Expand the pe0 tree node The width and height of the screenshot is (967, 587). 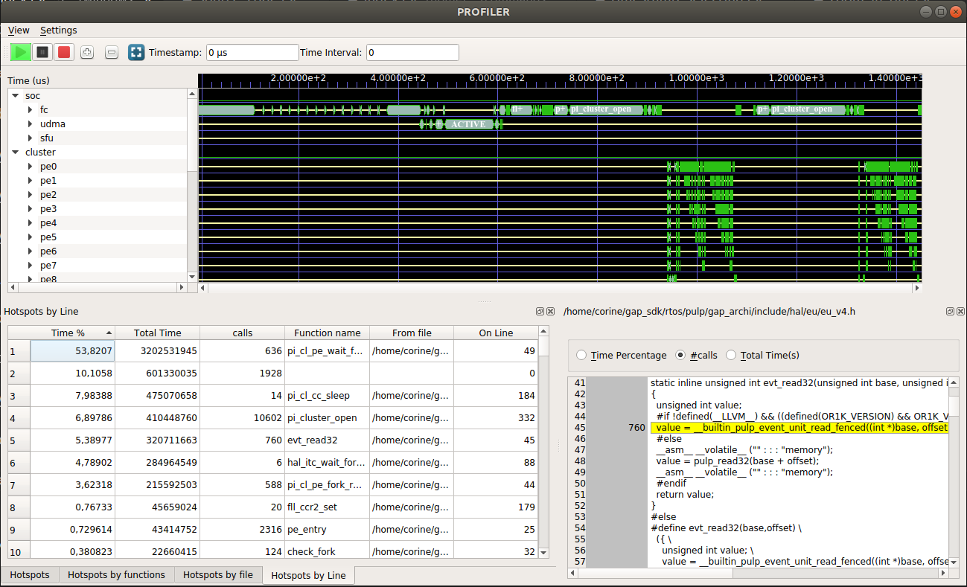coord(31,167)
